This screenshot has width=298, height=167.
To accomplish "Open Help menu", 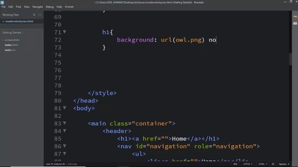I will point(59,6).
